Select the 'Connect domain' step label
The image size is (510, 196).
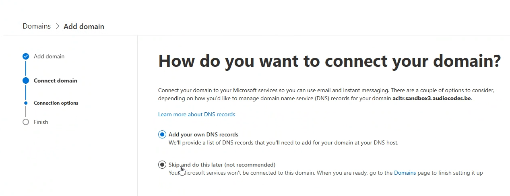click(x=56, y=80)
